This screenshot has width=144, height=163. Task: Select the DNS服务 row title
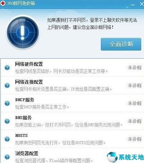tap(24, 118)
